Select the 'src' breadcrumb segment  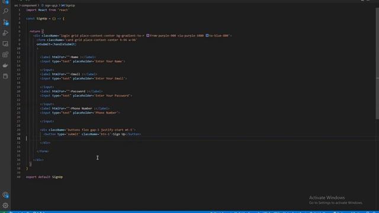click(16, 5)
